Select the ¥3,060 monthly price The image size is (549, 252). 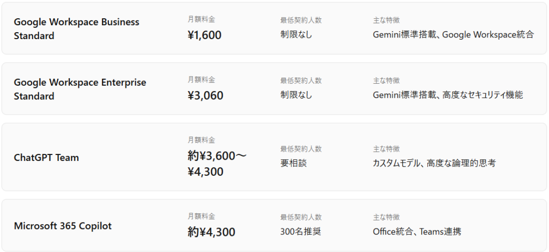tap(205, 95)
